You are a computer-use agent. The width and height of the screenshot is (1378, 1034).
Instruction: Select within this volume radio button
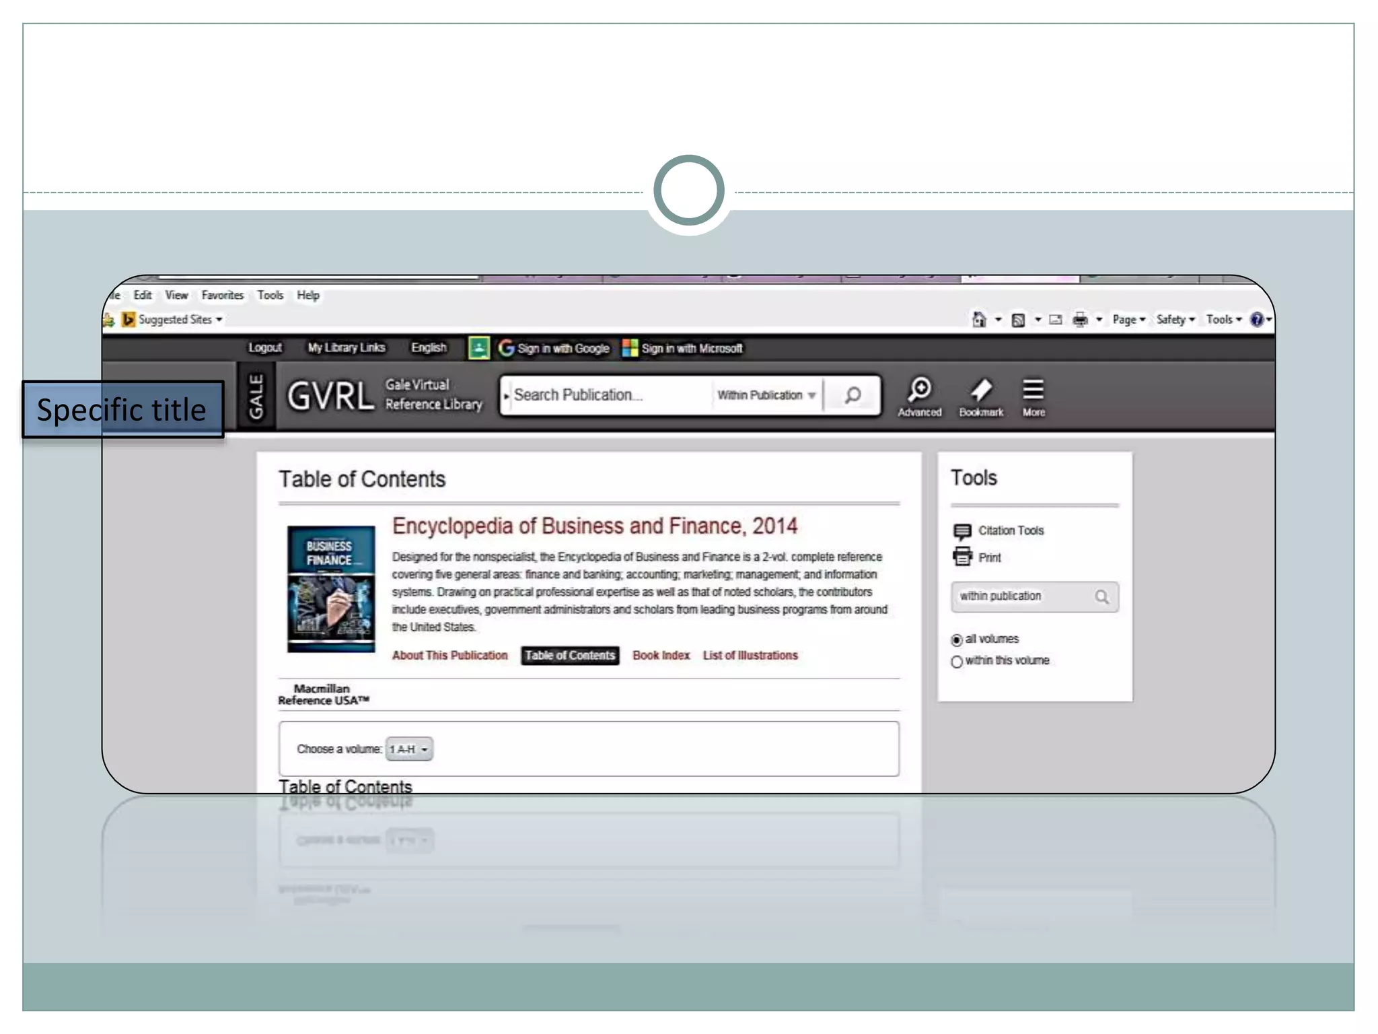click(x=957, y=662)
